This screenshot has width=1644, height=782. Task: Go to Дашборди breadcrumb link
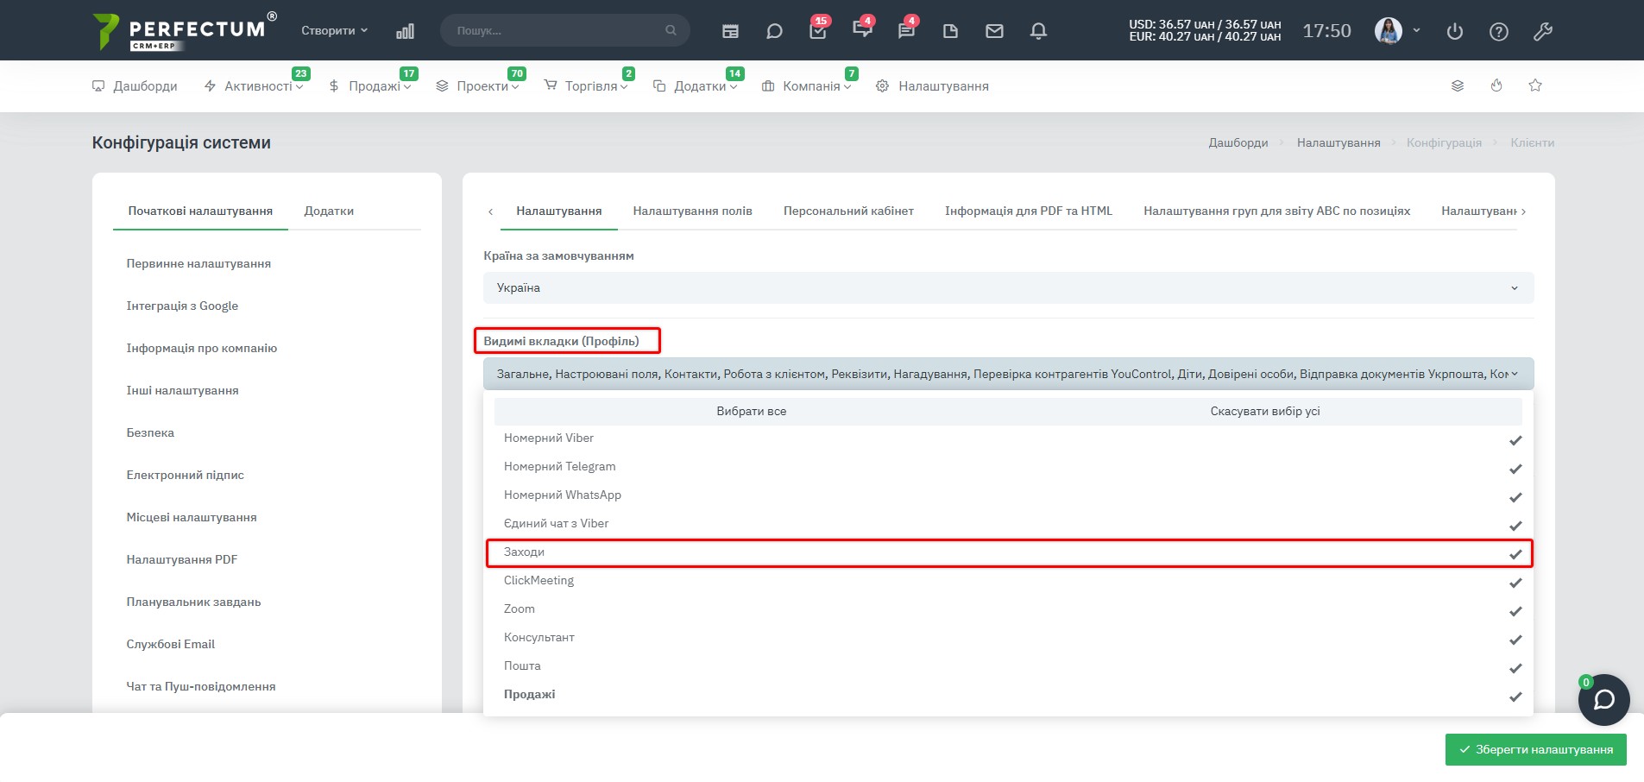click(1238, 143)
